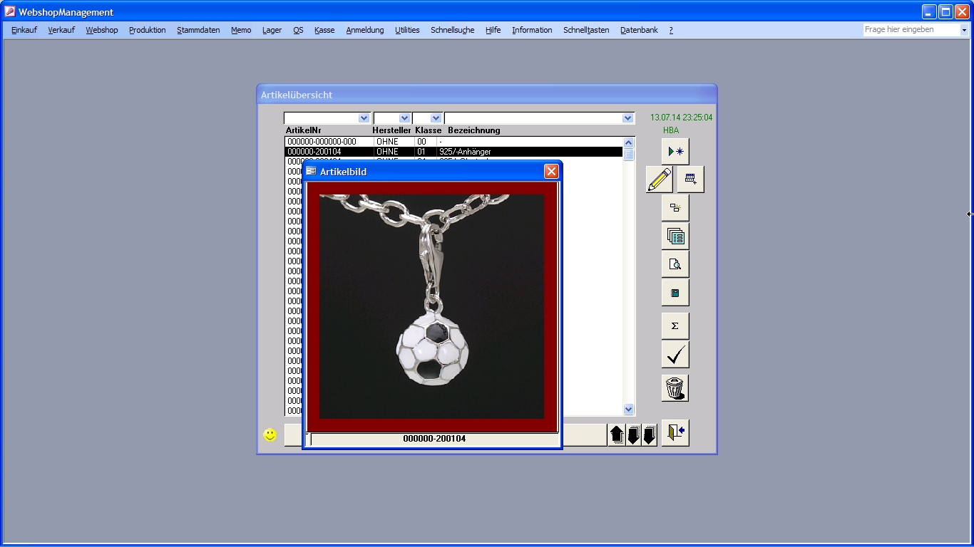Click the 000000-200104 label under the image
Image resolution: width=974 pixels, height=547 pixels.
[x=434, y=439]
